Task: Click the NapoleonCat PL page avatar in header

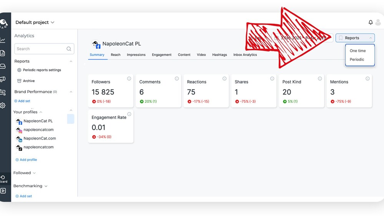Action: [x=96, y=44]
